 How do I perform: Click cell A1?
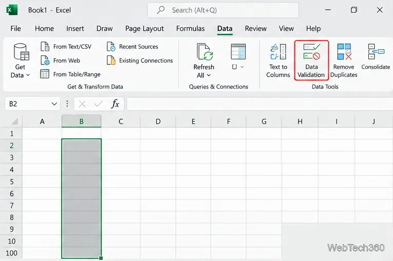click(42, 134)
